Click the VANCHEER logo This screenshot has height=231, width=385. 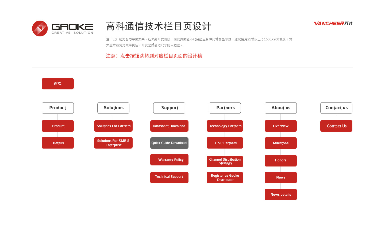tap(333, 23)
